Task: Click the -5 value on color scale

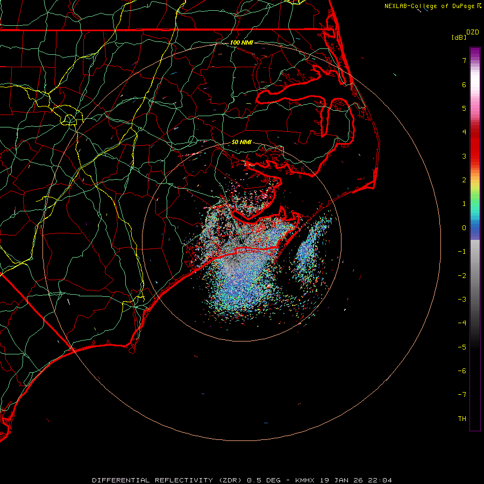Action: pyautogui.click(x=462, y=347)
